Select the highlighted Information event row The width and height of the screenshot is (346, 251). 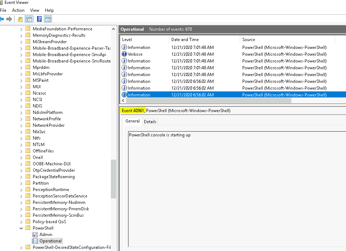[x=233, y=95]
